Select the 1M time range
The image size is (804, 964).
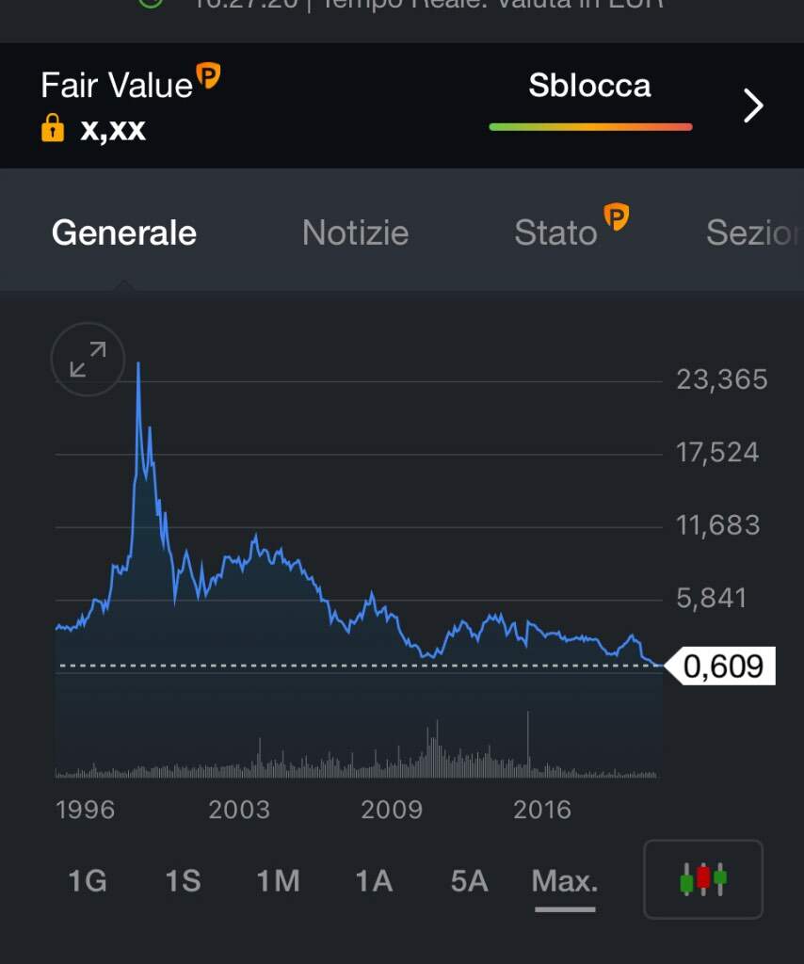279,881
